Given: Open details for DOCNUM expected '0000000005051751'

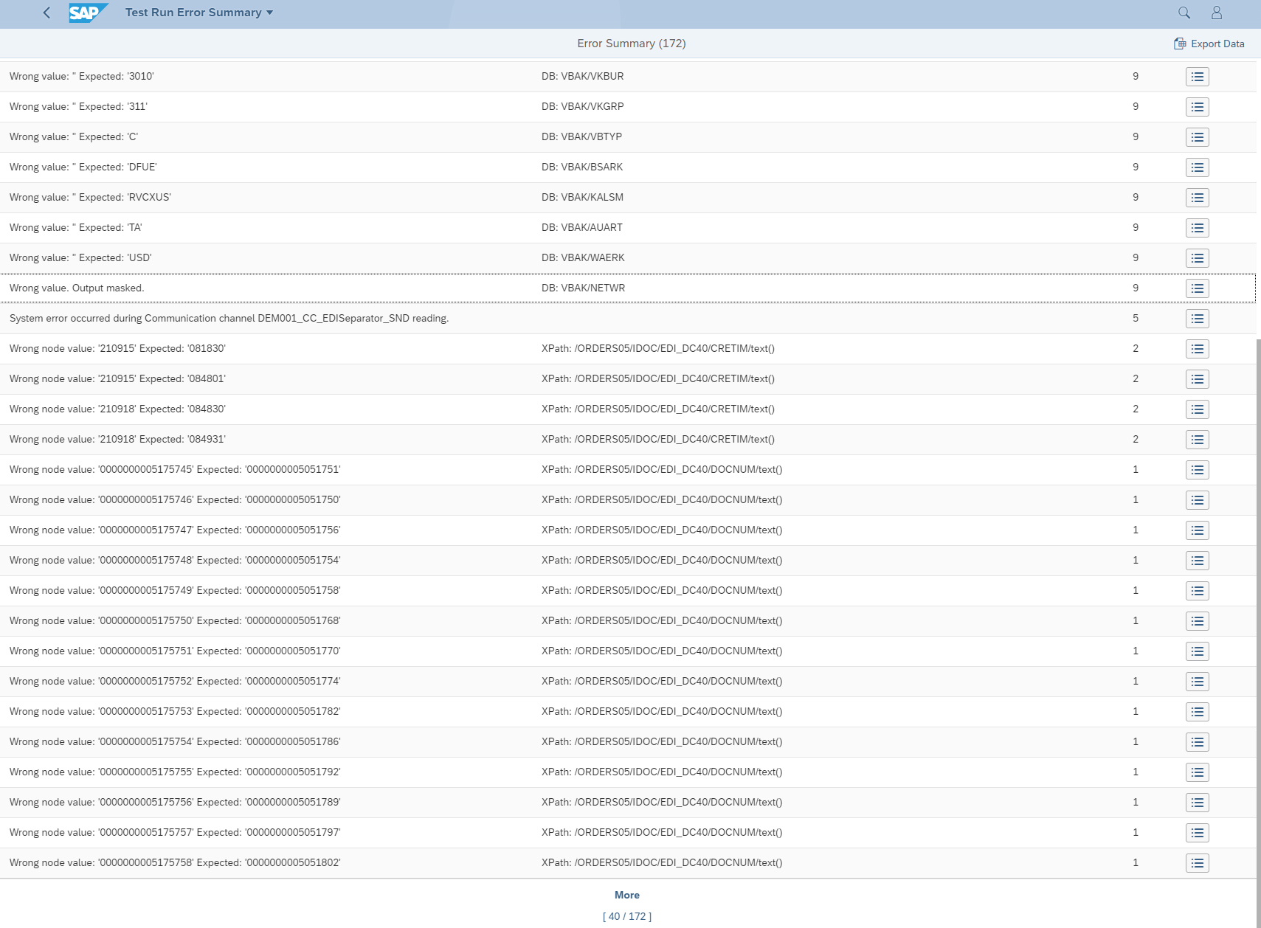Looking at the screenshot, I should (x=1197, y=470).
